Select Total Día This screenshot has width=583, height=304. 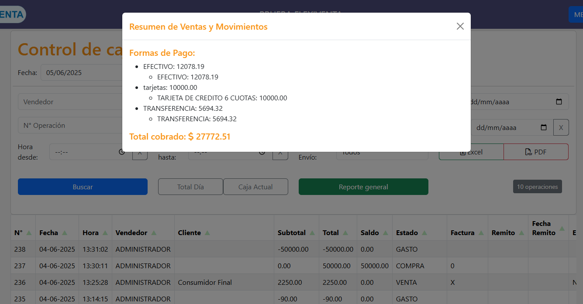click(190, 186)
